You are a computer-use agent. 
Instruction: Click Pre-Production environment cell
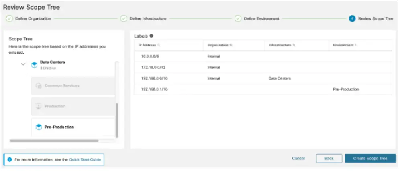346,89
